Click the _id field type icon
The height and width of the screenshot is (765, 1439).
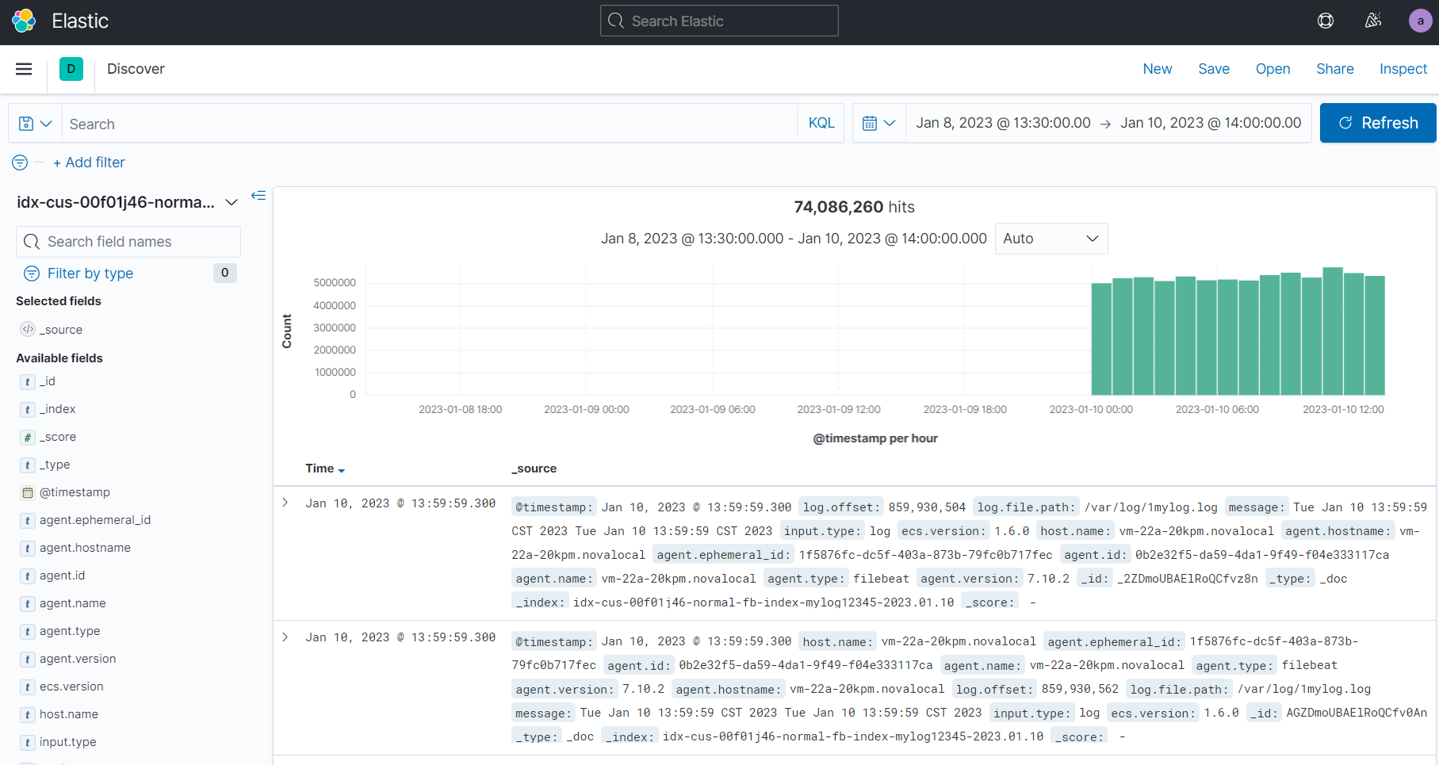[28, 382]
